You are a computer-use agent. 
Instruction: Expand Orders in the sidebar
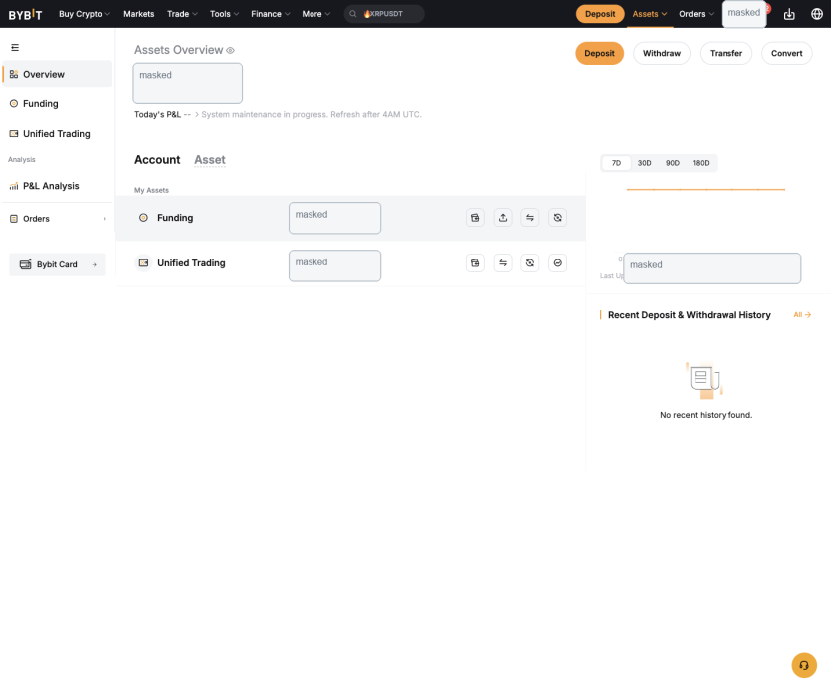coord(58,219)
